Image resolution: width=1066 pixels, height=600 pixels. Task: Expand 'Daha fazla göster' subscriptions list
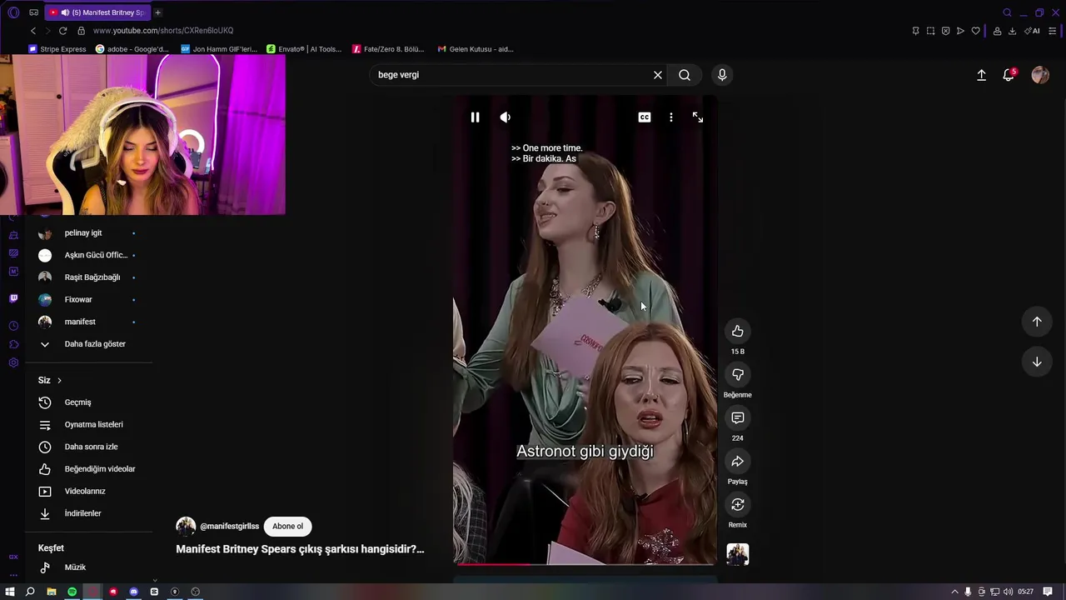[87, 344]
